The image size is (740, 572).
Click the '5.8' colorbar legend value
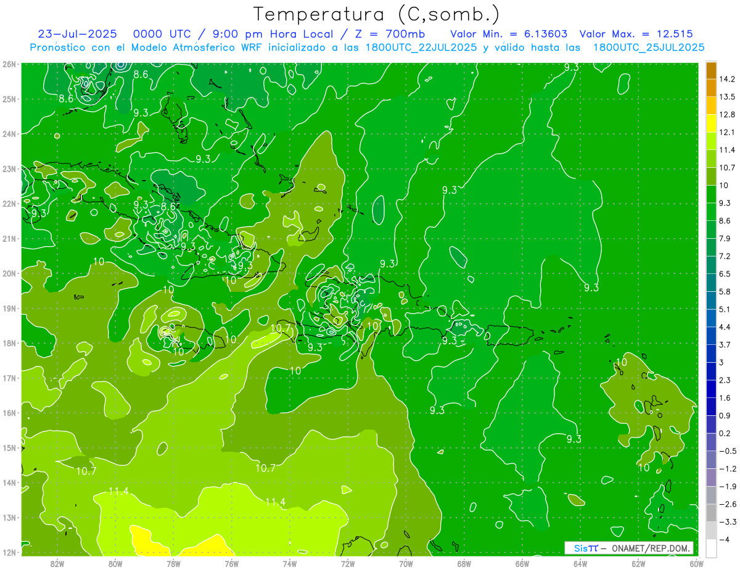click(x=725, y=292)
